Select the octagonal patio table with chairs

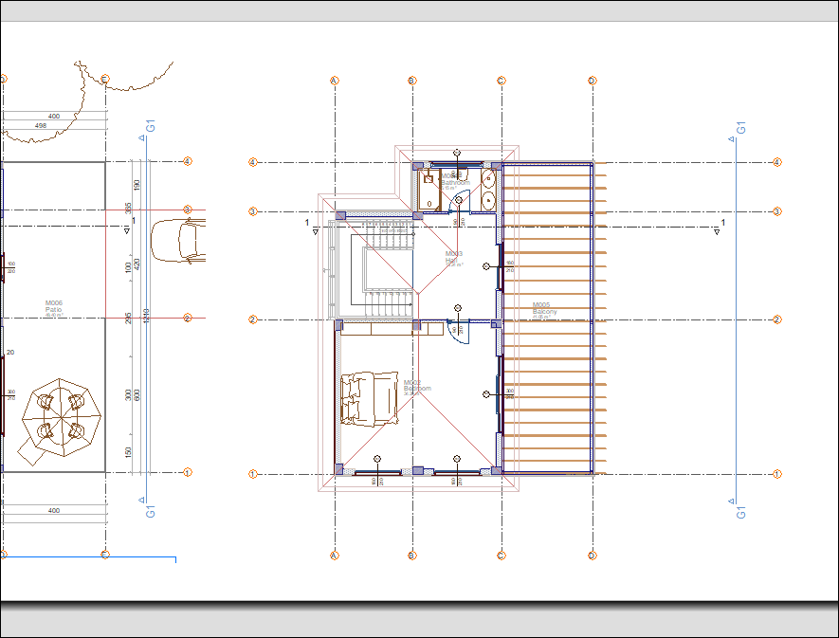click(x=61, y=419)
